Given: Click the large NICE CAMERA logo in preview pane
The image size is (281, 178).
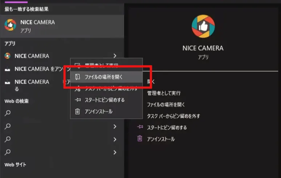Looking at the screenshot, I should pyautogui.click(x=203, y=26).
